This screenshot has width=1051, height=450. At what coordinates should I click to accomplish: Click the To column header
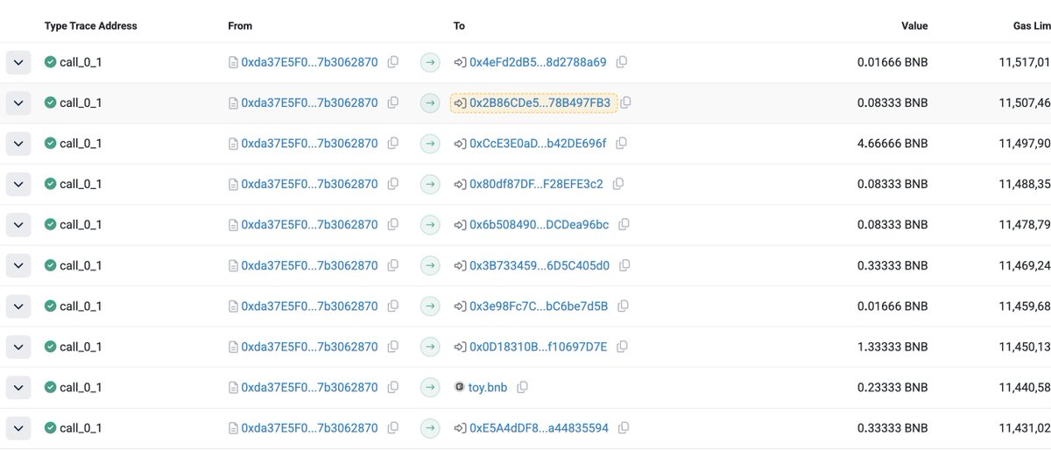point(459,26)
